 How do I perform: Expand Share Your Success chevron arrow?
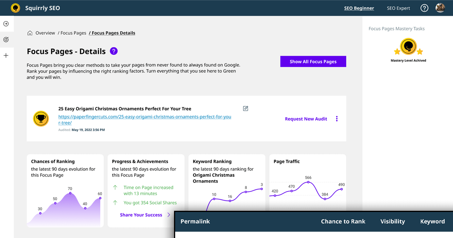169,215
